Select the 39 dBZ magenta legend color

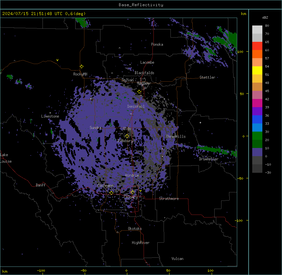(x=257, y=103)
